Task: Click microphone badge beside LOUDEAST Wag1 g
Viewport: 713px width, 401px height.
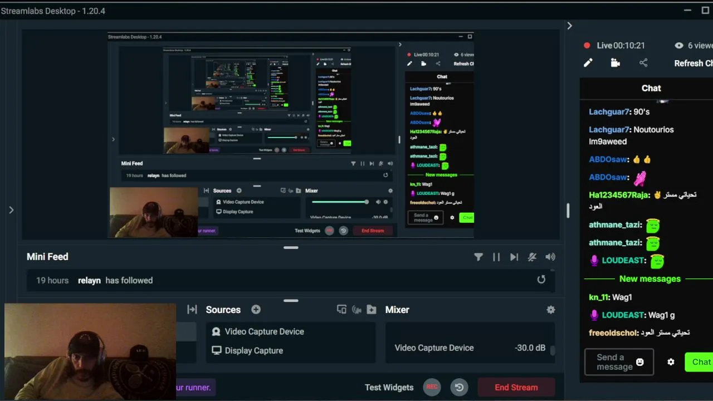Action: coord(594,315)
